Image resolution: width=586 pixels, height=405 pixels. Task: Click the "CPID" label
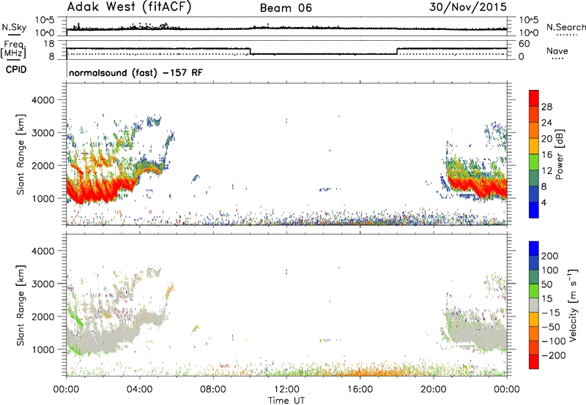click(16, 69)
